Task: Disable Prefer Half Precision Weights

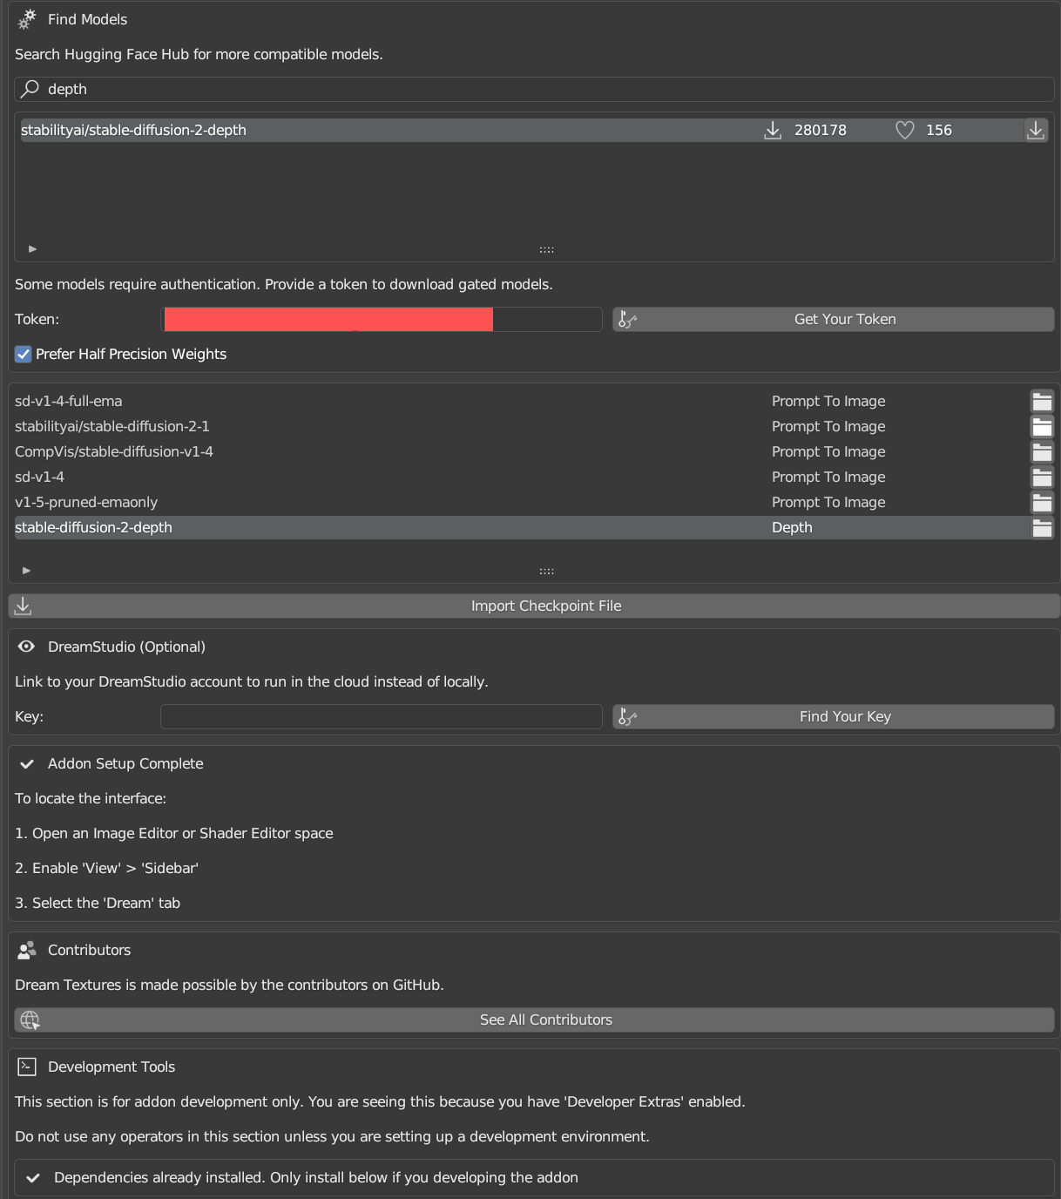Action: (x=23, y=354)
